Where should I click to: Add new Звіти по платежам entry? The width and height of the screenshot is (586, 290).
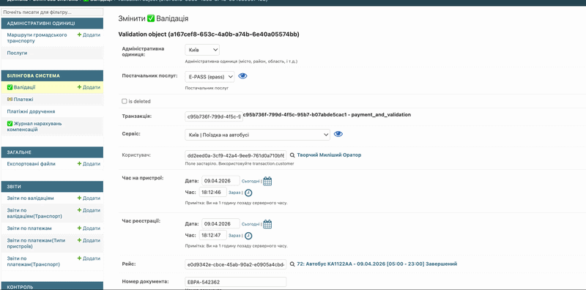[89, 228]
